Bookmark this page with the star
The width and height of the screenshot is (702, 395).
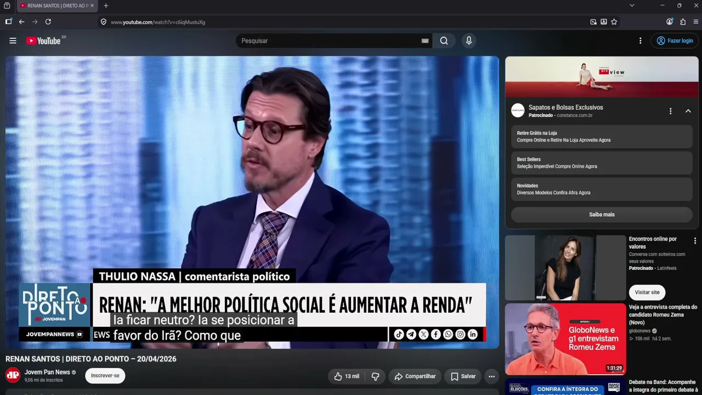614,22
